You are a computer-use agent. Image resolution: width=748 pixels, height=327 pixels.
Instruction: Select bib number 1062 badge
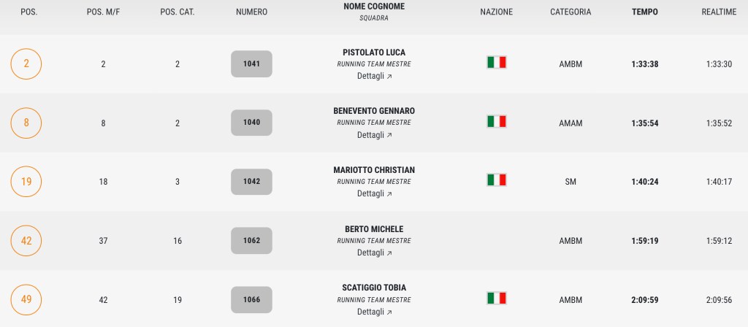point(251,240)
